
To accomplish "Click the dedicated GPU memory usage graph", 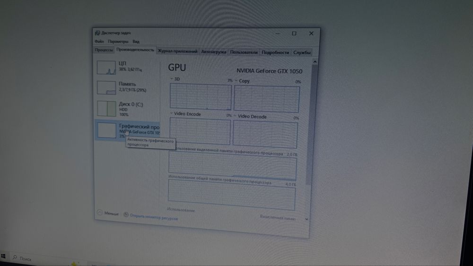I will click(x=232, y=165).
